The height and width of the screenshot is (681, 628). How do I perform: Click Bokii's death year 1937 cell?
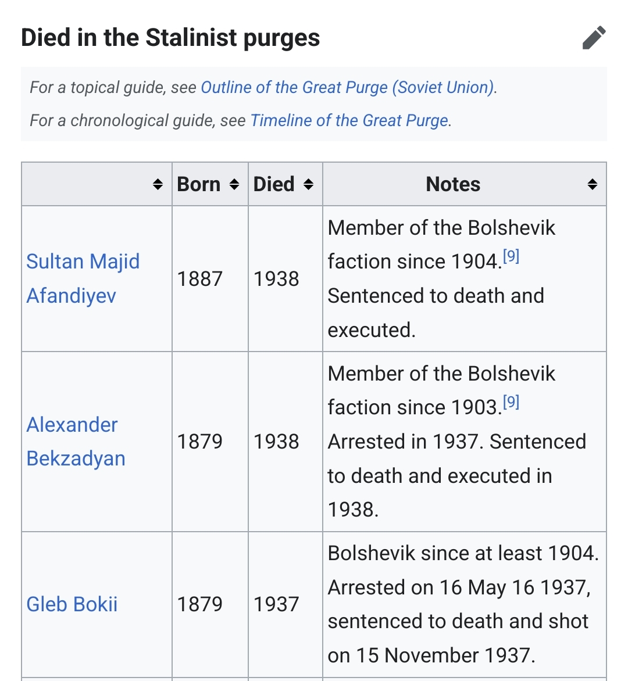click(x=276, y=604)
